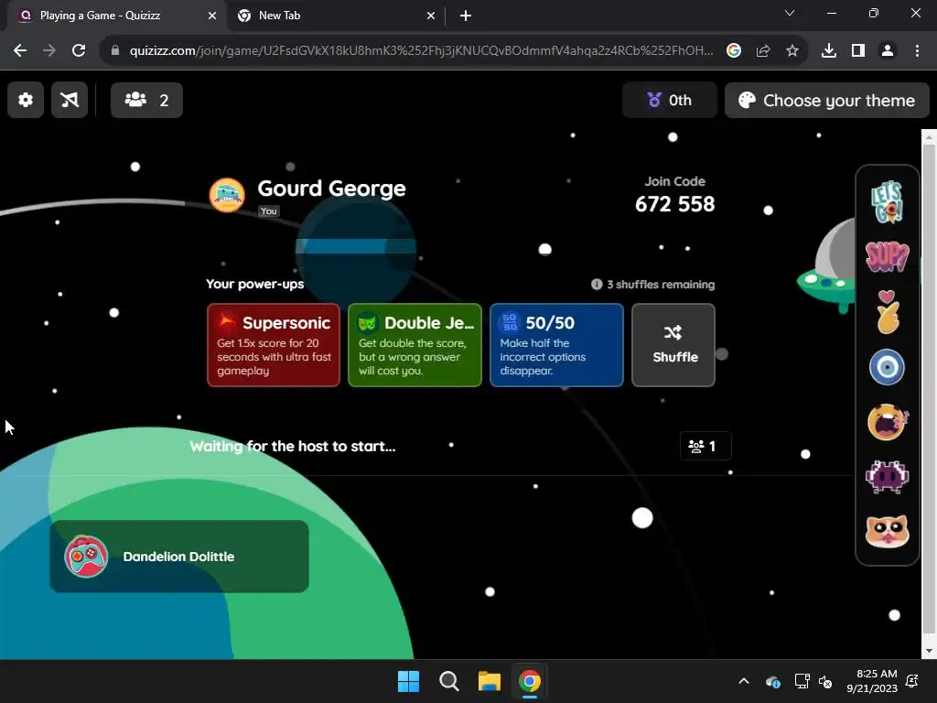This screenshot has height=703, width=937.
Task: Click the Dandelion Dolittle gamepad avatar
Action: [86, 556]
